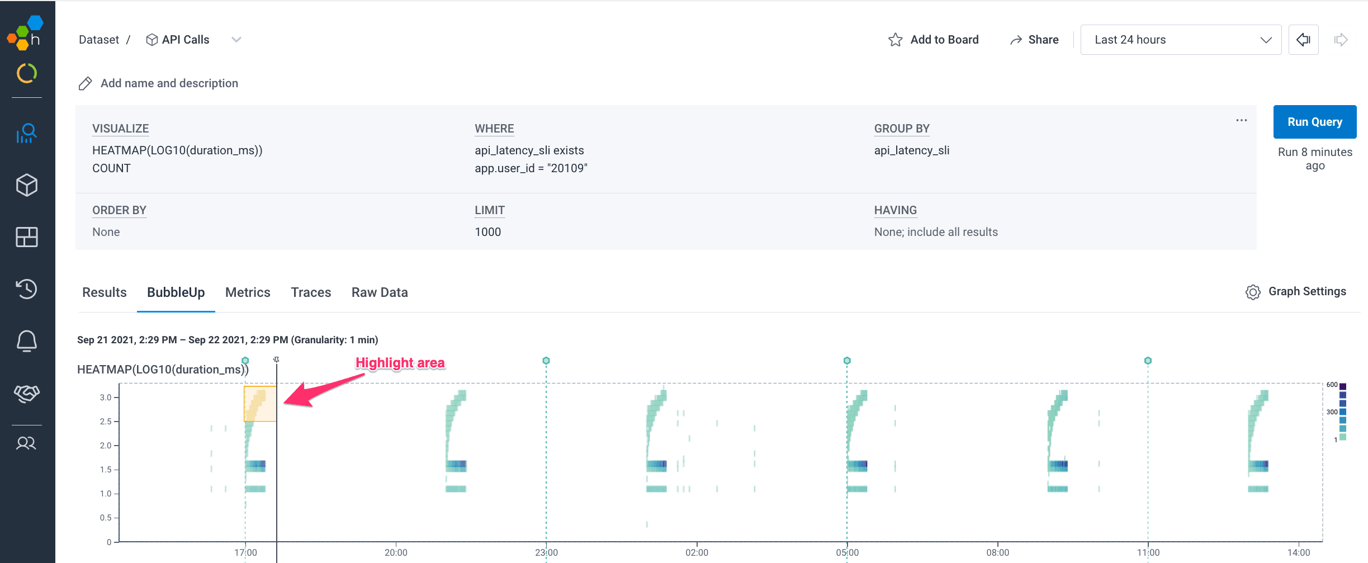Switch to the Traces tab
1368x563 pixels.
[x=311, y=292]
